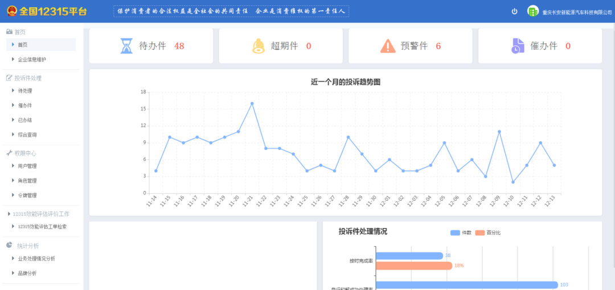Viewport: 615px width, 290px height.
Task: Click the 12-10 lowest data point
Action: point(513,182)
